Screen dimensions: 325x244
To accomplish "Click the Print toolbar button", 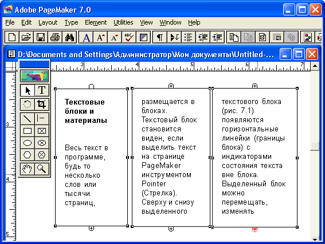I will tap(55, 37).
